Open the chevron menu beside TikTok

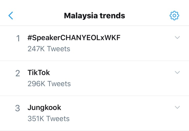(177, 72)
